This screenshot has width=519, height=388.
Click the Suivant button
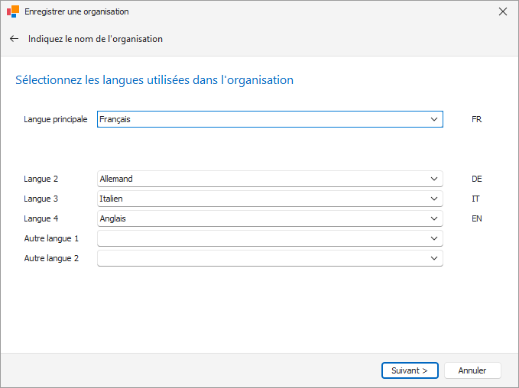[410, 370]
